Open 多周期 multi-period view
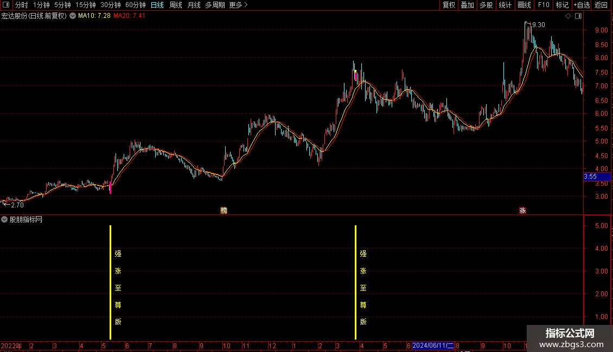This screenshot has width=613, height=352. (x=215, y=5)
